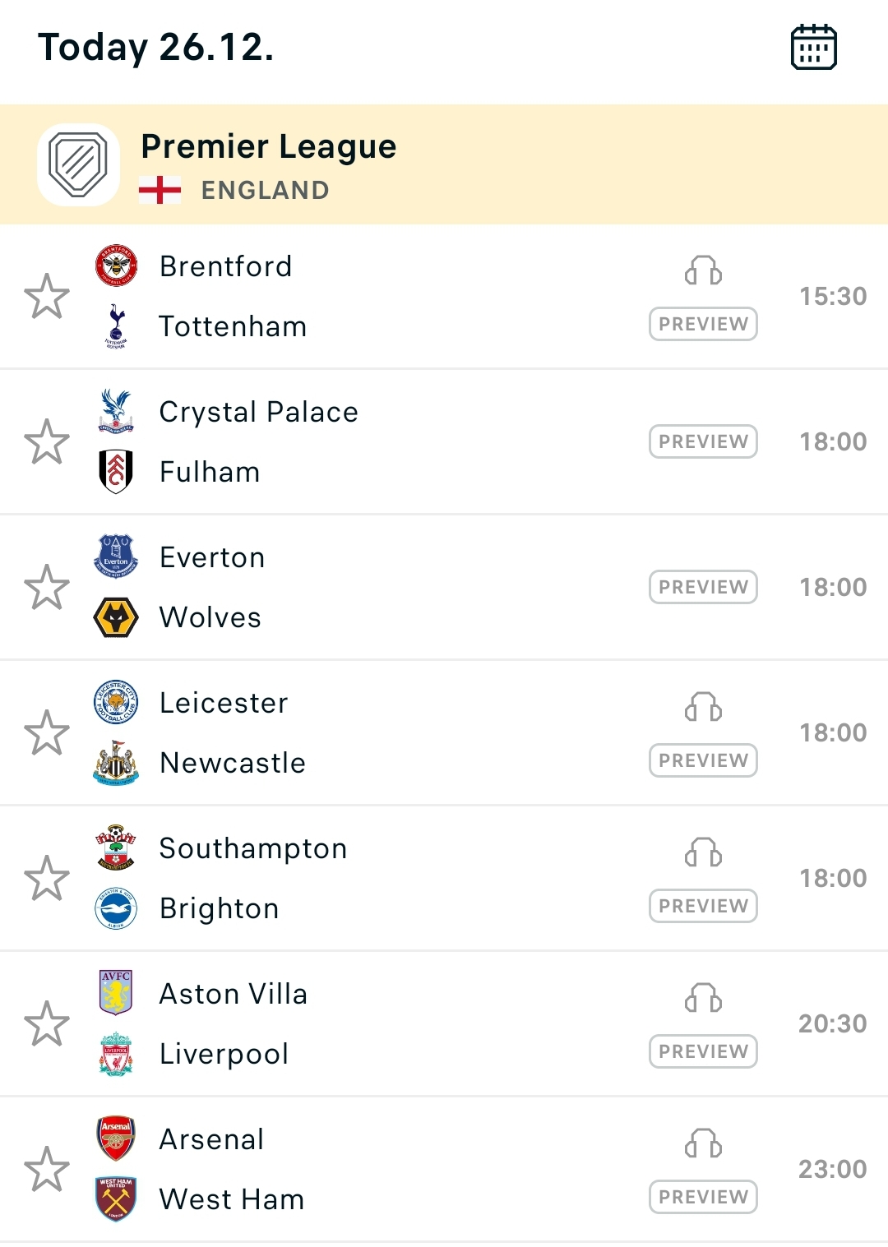This screenshot has width=888, height=1247.
Task: Star the Arsenal vs West Ham match
Action: [x=47, y=1169]
